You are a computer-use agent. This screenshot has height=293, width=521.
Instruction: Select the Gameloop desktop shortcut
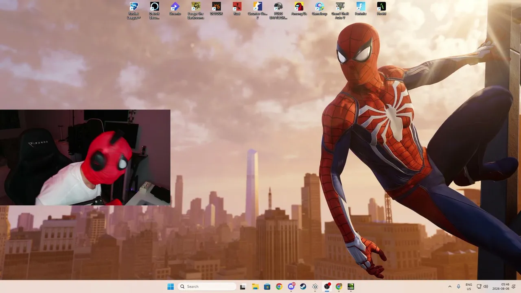coord(320,9)
